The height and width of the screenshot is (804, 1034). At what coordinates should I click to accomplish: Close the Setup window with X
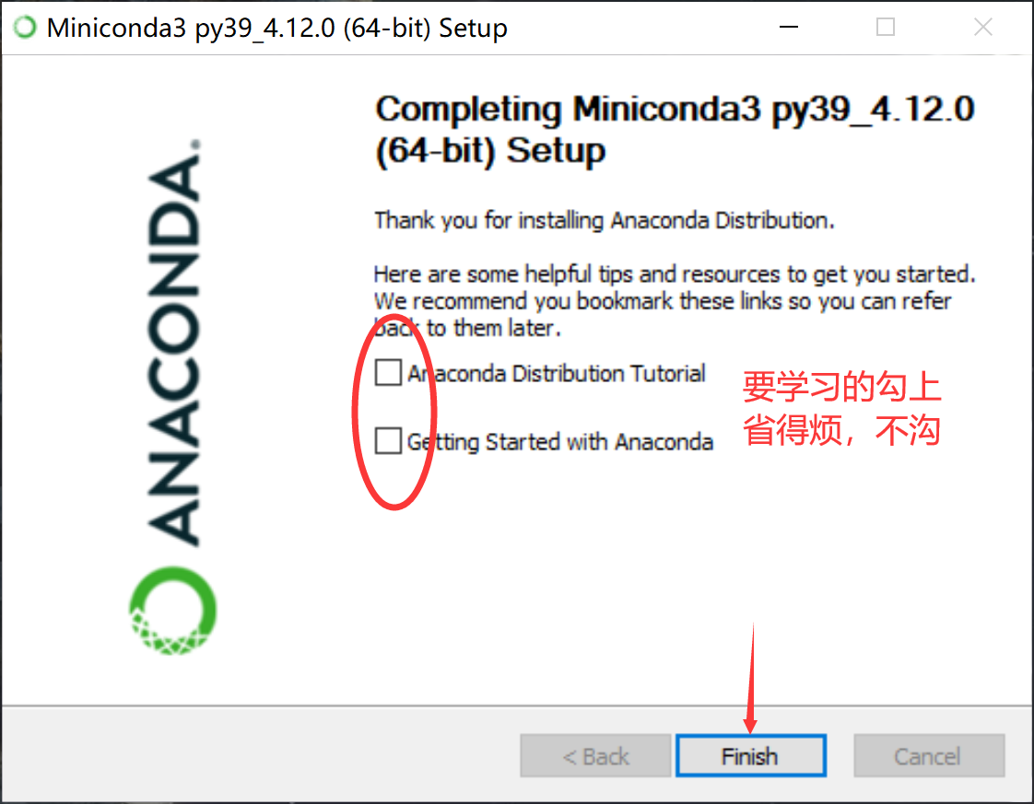pyautogui.click(x=982, y=27)
